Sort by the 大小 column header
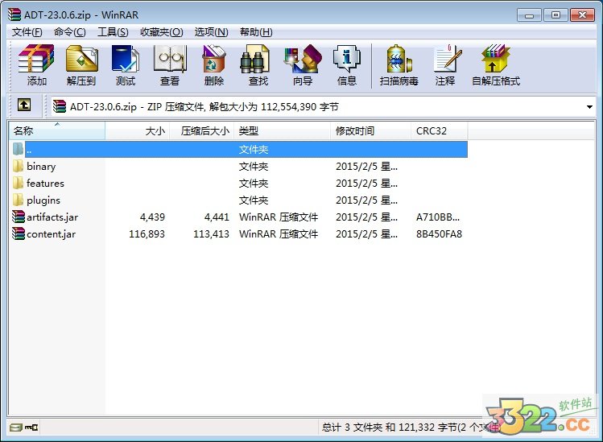Image resolution: width=603 pixels, height=442 pixels. click(138, 130)
